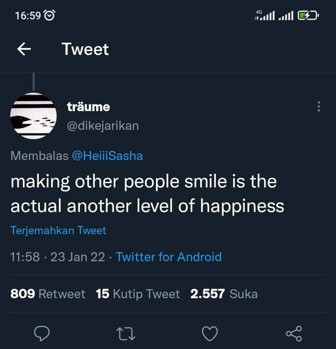This screenshot has width=336, height=349.
Task: Open the three-dot tweet options menu
Action: click(319, 106)
